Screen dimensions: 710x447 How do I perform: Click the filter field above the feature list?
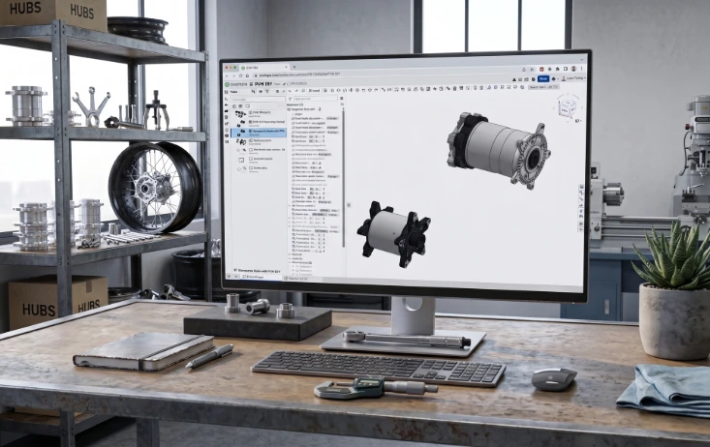pyautogui.click(x=316, y=99)
